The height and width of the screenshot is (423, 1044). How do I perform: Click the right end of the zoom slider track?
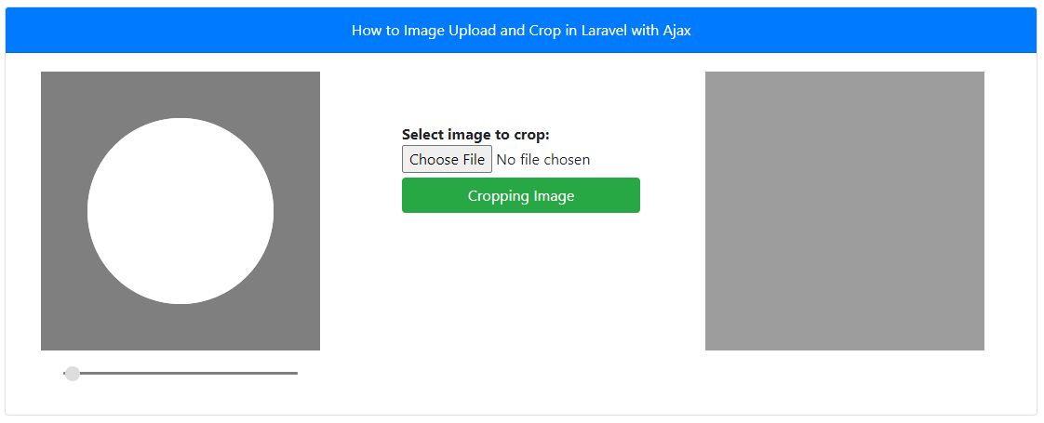[x=295, y=373]
